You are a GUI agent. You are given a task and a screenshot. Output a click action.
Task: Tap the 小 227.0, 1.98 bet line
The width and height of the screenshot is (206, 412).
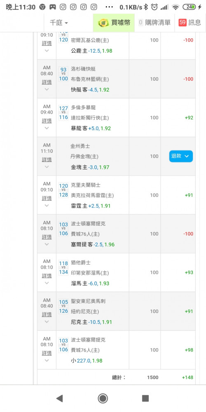pos(87,361)
